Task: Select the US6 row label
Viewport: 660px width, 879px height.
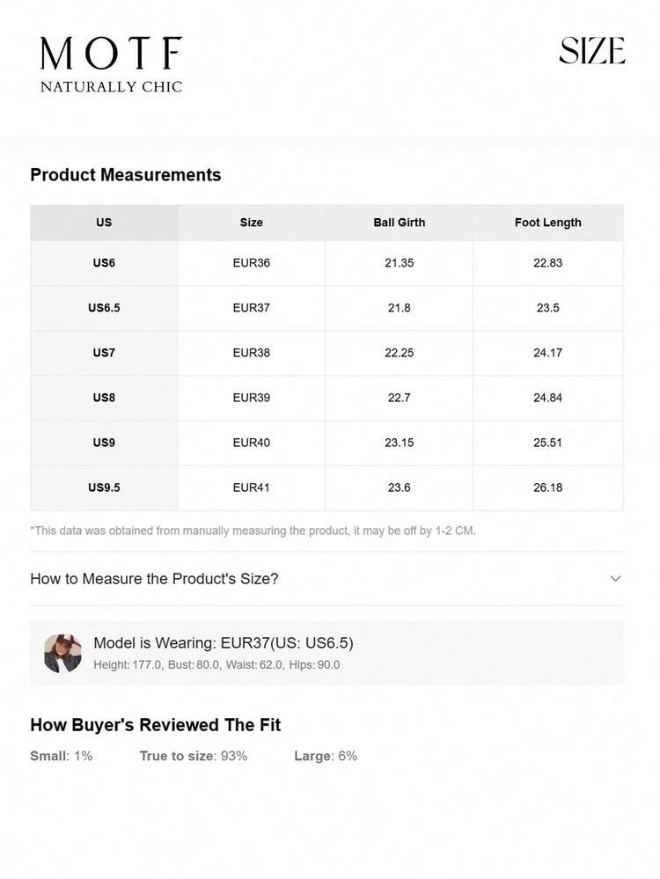Action: coord(104,263)
